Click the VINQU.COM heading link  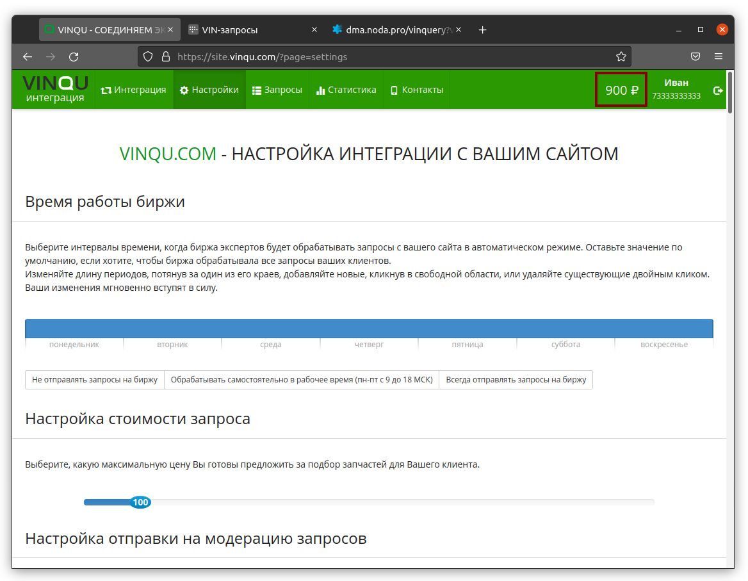(x=167, y=154)
